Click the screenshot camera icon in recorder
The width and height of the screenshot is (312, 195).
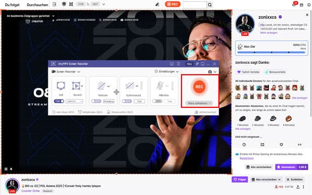[x=210, y=72]
